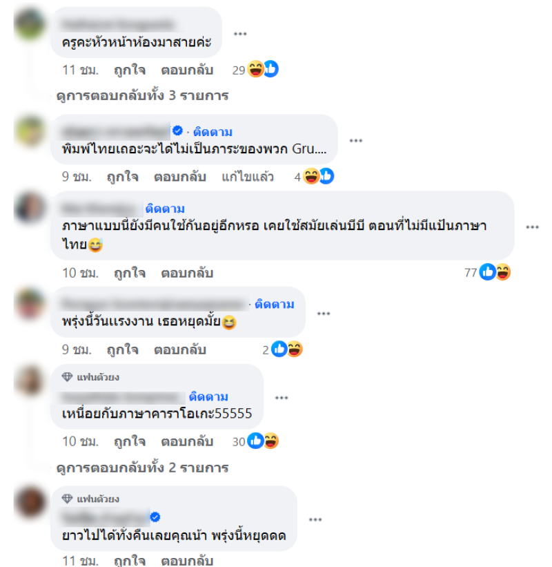
Task: Open reactions on the comment with 29 reactions
Action: [x=255, y=69]
